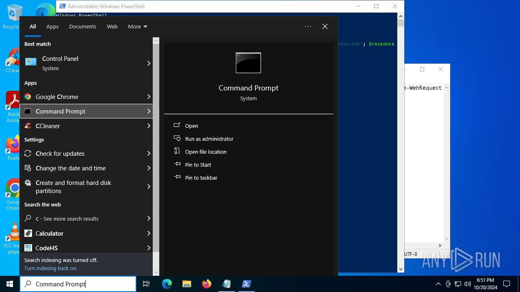Expand Command Prompt result arrow

[149, 111]
